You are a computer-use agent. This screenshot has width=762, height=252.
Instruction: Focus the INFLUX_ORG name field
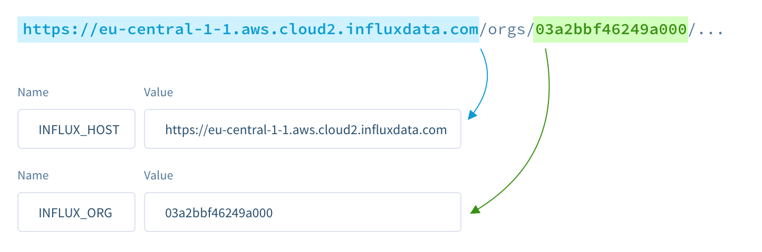pos(76,212)
